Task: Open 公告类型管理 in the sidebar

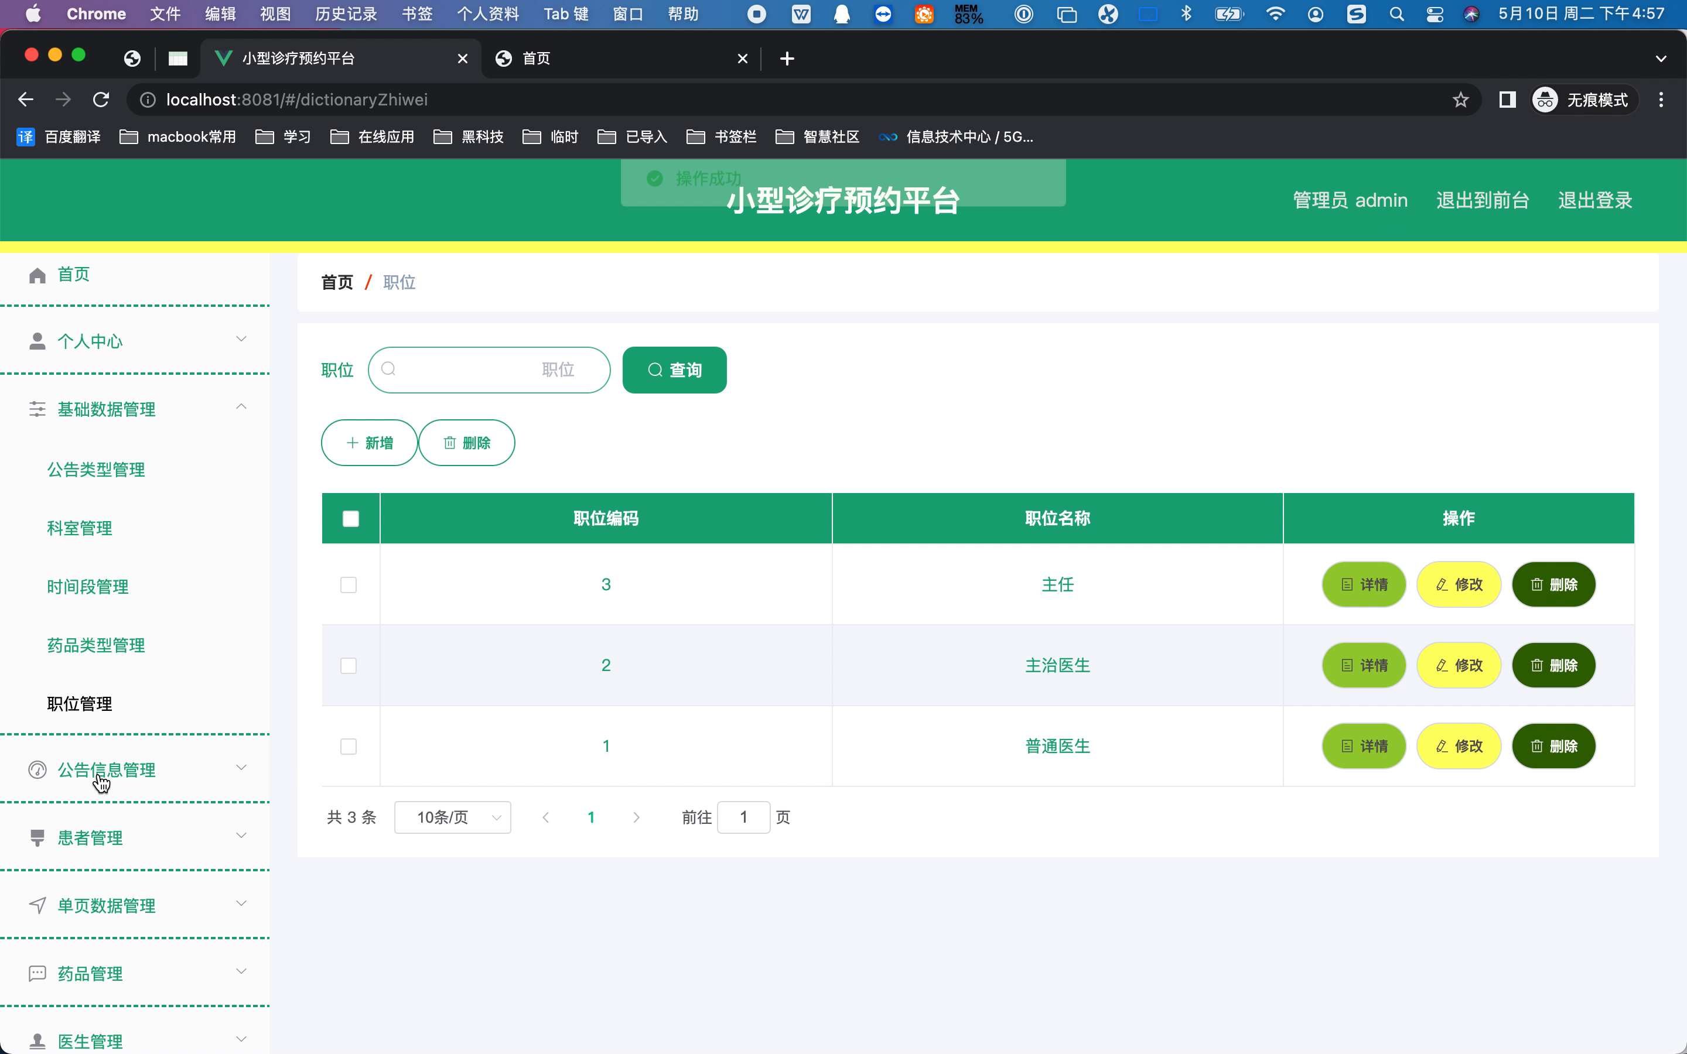Action: pyautogui.click(x=96, y=470)
